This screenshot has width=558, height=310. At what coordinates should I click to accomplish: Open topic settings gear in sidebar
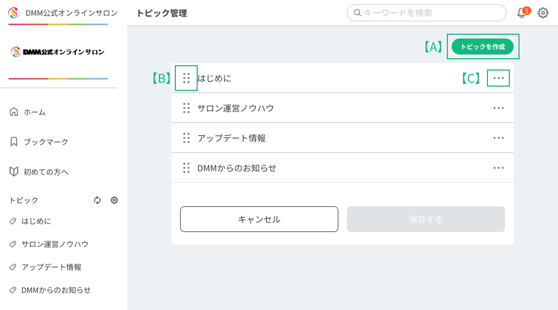click(x=114, y=200)
